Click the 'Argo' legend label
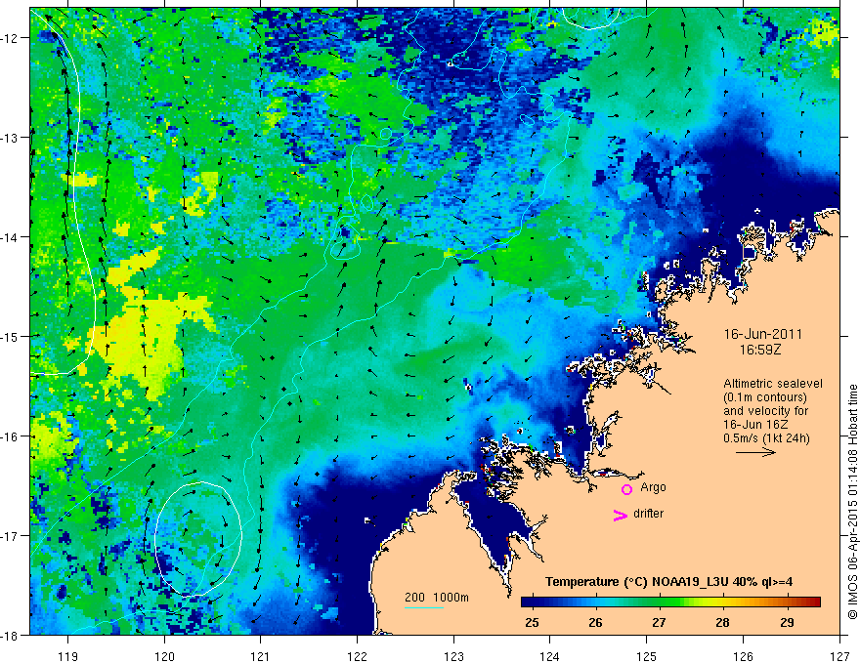The image size is (860, 664). [653, 487]
